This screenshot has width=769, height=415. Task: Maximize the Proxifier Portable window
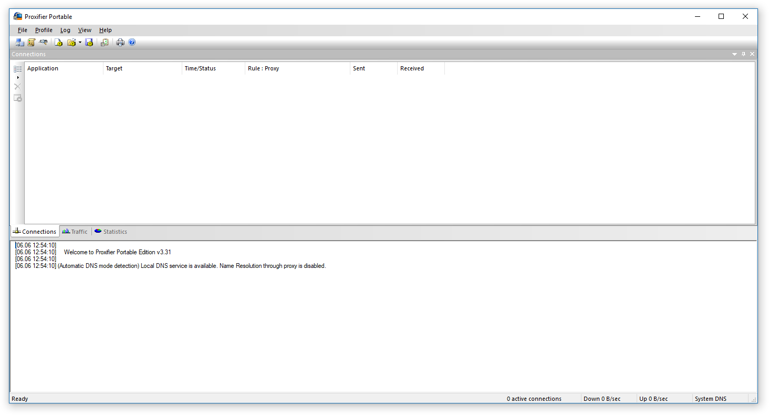(x=721, y=16)
